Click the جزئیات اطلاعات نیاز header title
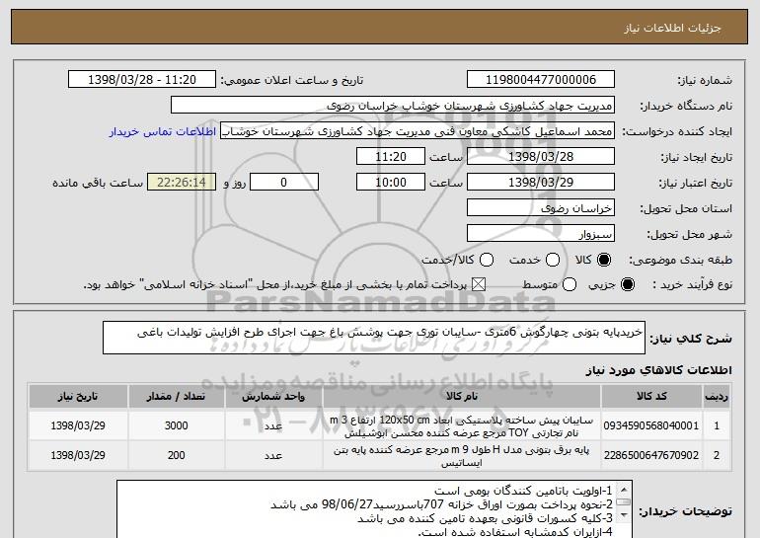The height and width of the screenshot is (538, 760). [672, 28]
